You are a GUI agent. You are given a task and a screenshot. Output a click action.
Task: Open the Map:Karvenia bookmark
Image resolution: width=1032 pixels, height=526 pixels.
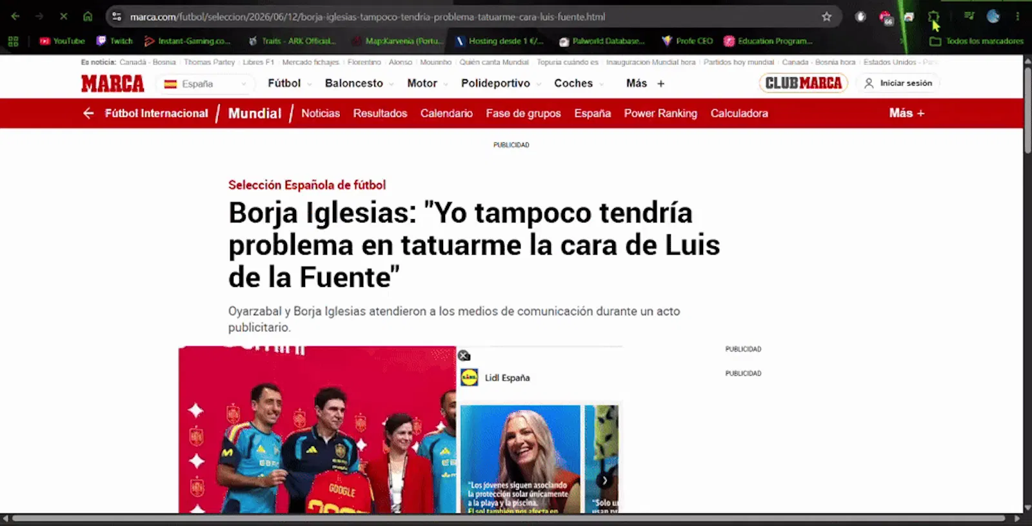click(x=397, y=41)
